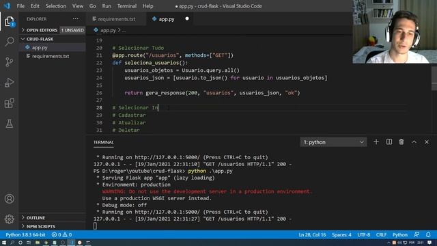Select the TERMINAL panel tab
This screenshot has width=437, height=246.
coord(103,142)
